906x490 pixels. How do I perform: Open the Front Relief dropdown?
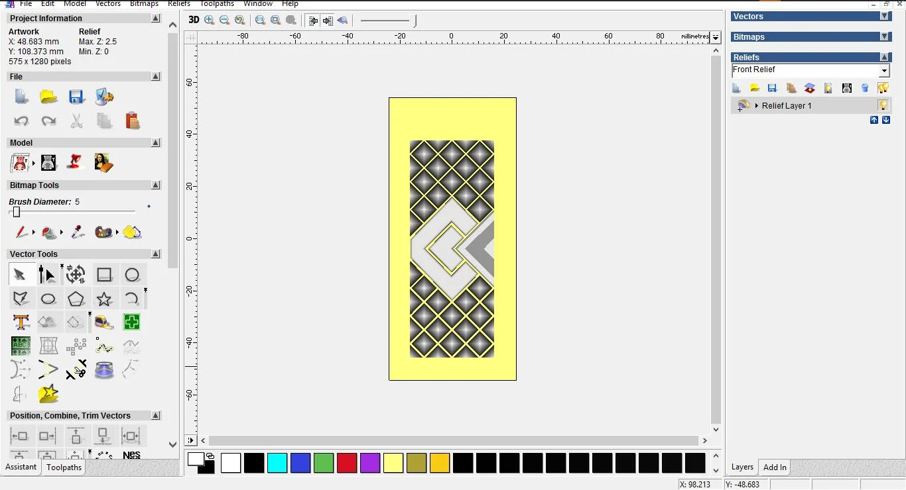point(884,71)
